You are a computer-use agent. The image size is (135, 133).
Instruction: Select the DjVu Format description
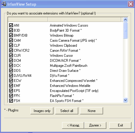point(60,76)
